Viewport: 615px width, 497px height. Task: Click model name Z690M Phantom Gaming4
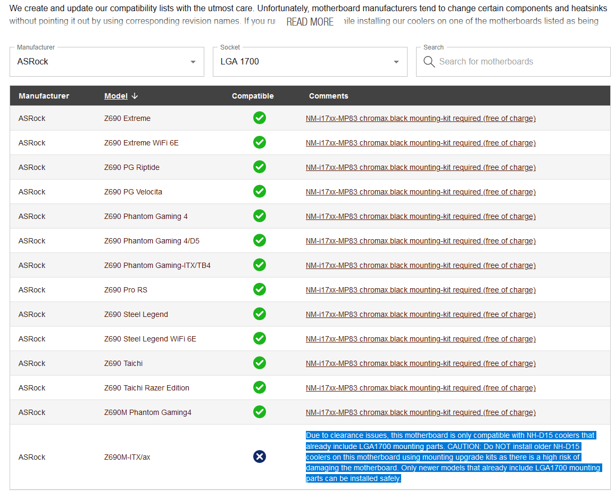(147, 412)
